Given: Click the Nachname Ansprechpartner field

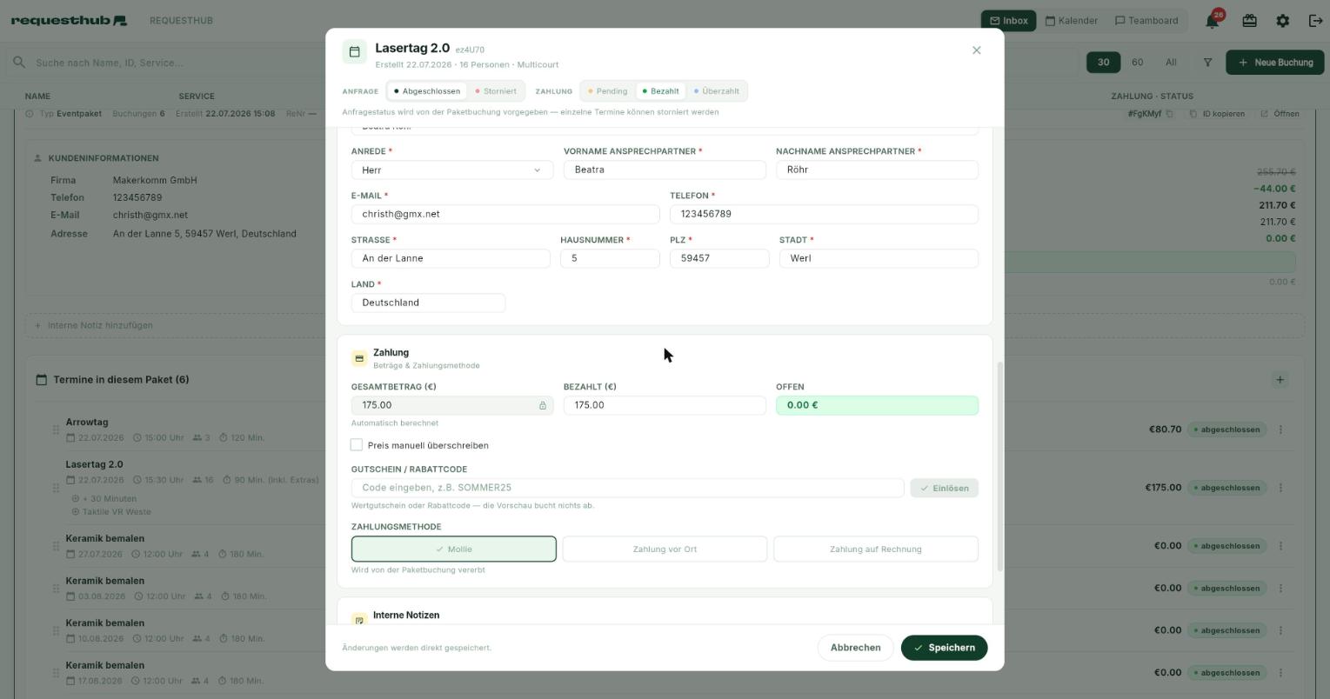Looking at the screenshot, I should click(x=877, y=170).
